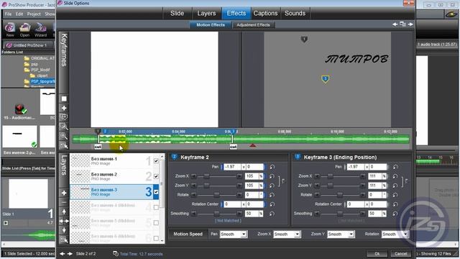460x259 pixels.
Task: Open the Zoom X motion speed dropdown
Action: tap(297, 234)
